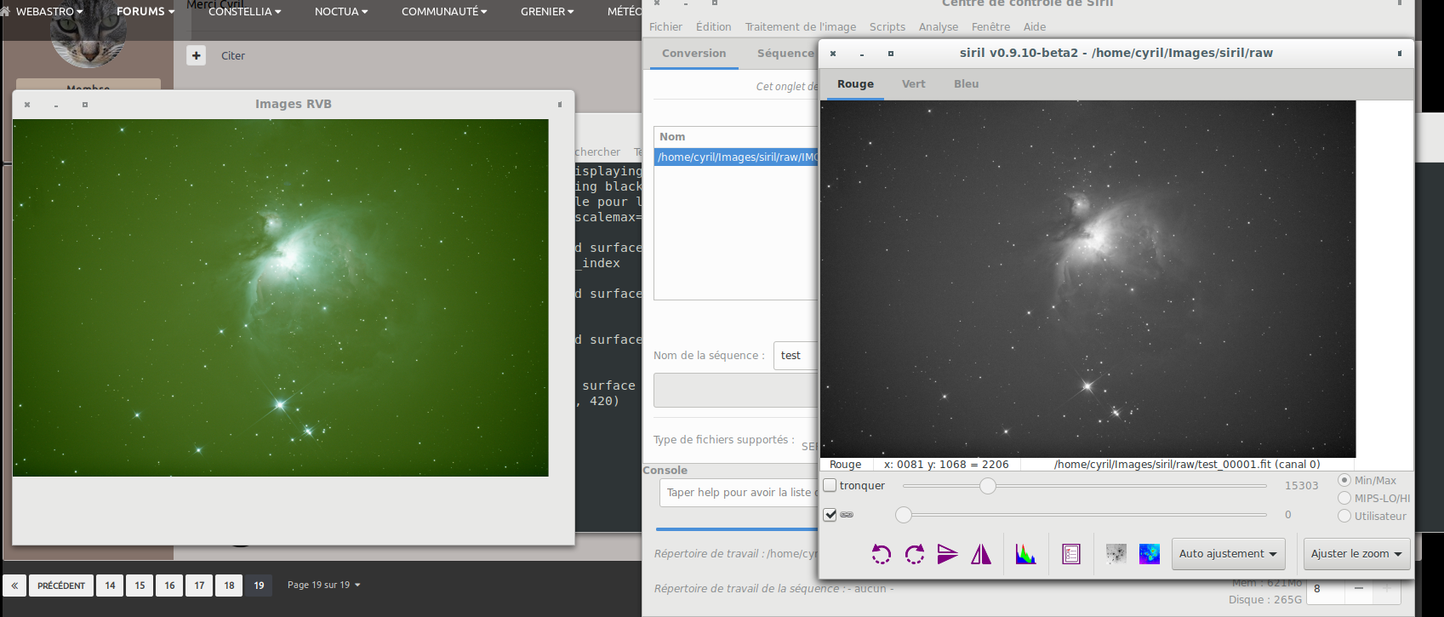Select the Min/Max radio button
Image resolution: width=1444 pixels, height=617 pixels.
1344,481
